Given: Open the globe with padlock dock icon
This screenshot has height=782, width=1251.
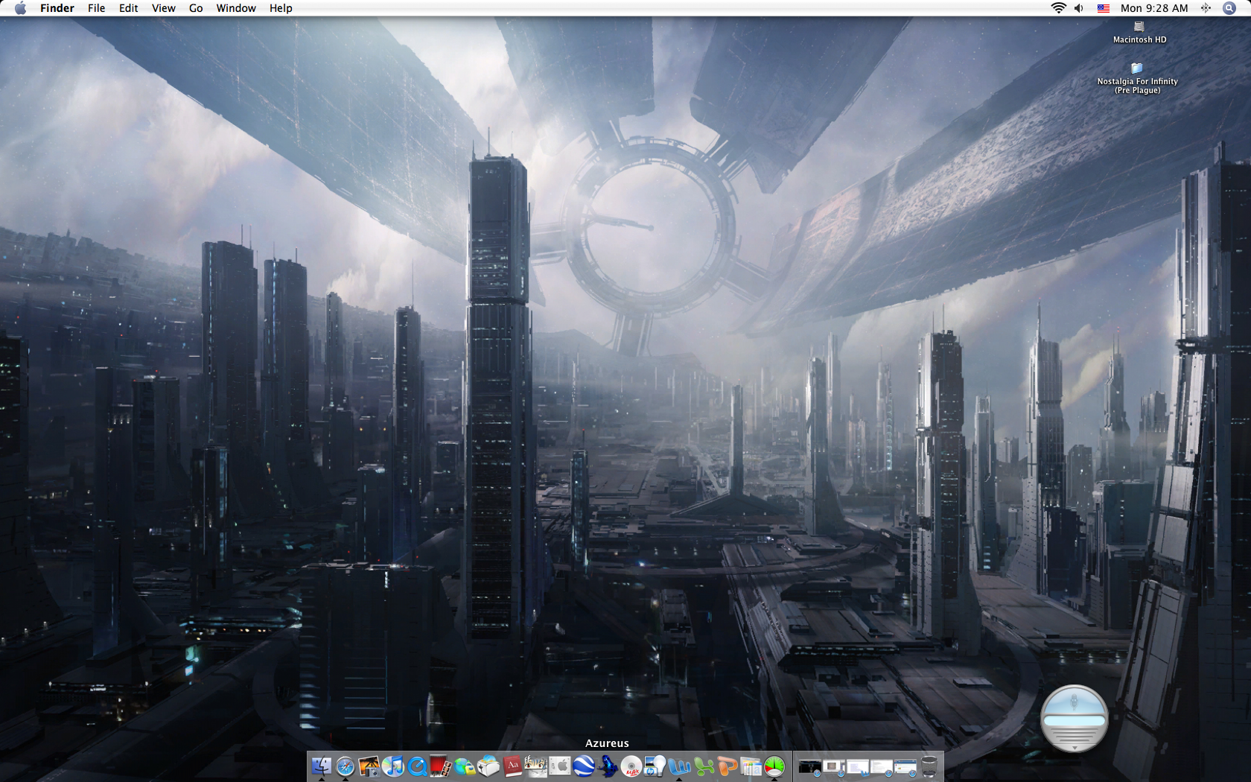Looking at the screenshot, I should 465,766.
